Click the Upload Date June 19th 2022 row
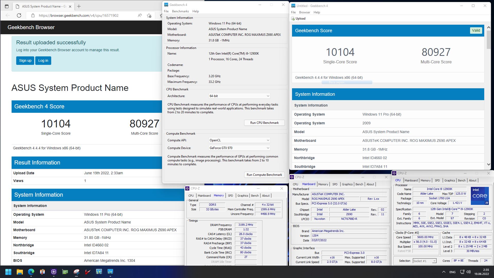This screenshot has width=494, height=278. [x=87, y=173]
